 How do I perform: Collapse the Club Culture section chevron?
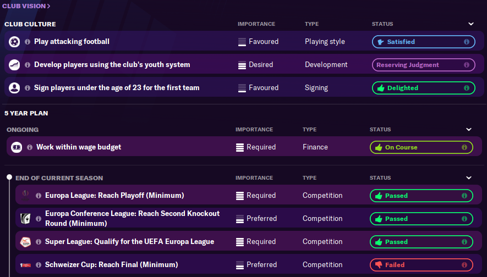click(471, 24)
